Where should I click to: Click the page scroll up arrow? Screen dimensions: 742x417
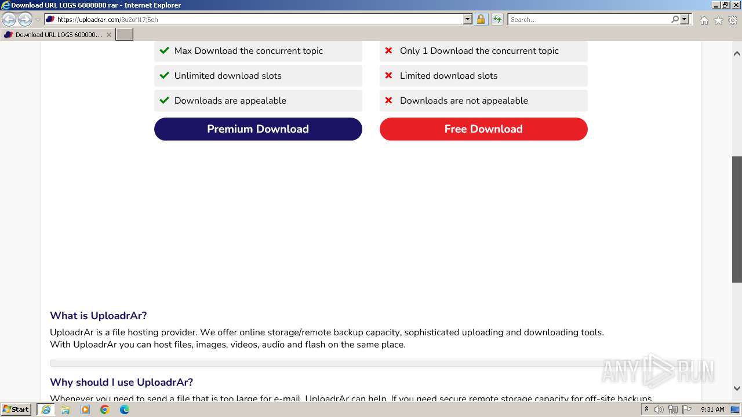737,53
